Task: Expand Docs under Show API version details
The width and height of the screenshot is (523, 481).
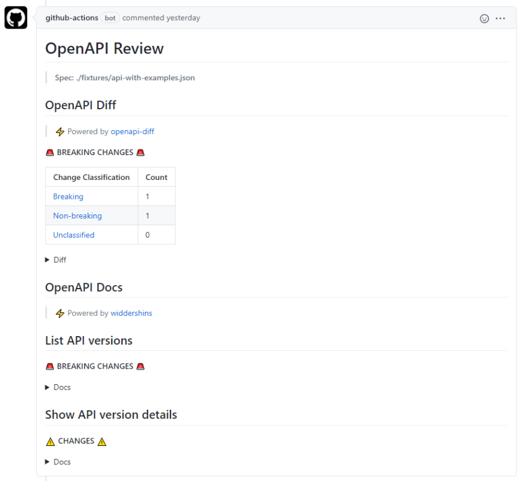Action: (x=58, y=462)
